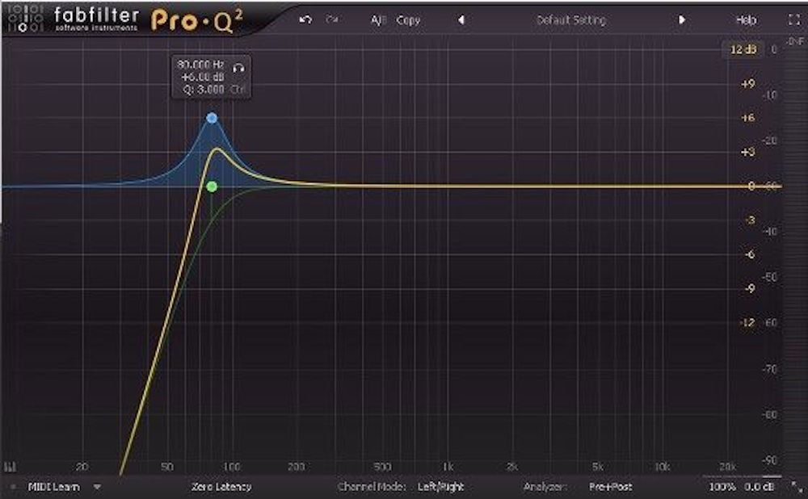The image size is (808, 499).
Task: Open the Left/Right channel mode menu
Action: 440,487
